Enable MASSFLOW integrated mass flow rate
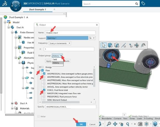Screen dimensions: 160x127 point(44,93)
